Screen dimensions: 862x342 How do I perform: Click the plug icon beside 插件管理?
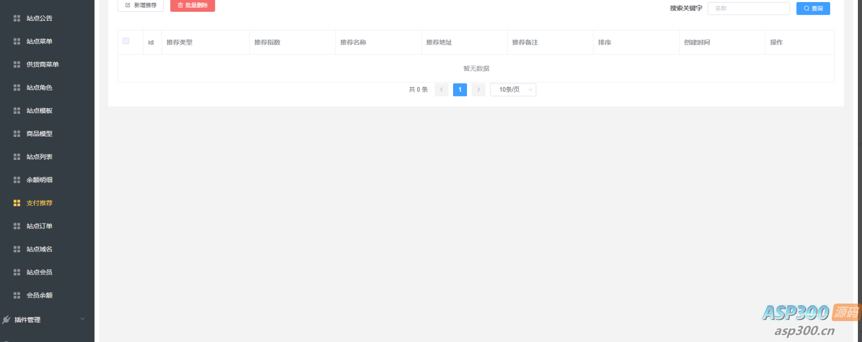click(x=6, y=320)
